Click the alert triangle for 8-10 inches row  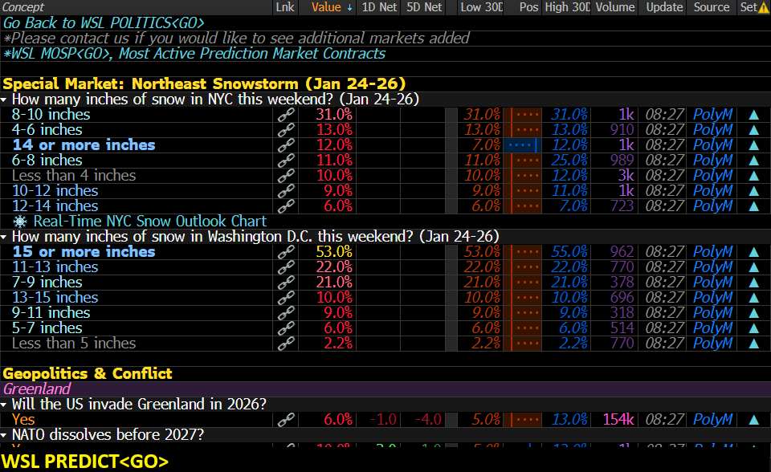pyautogui.click(x=753, y=115)
